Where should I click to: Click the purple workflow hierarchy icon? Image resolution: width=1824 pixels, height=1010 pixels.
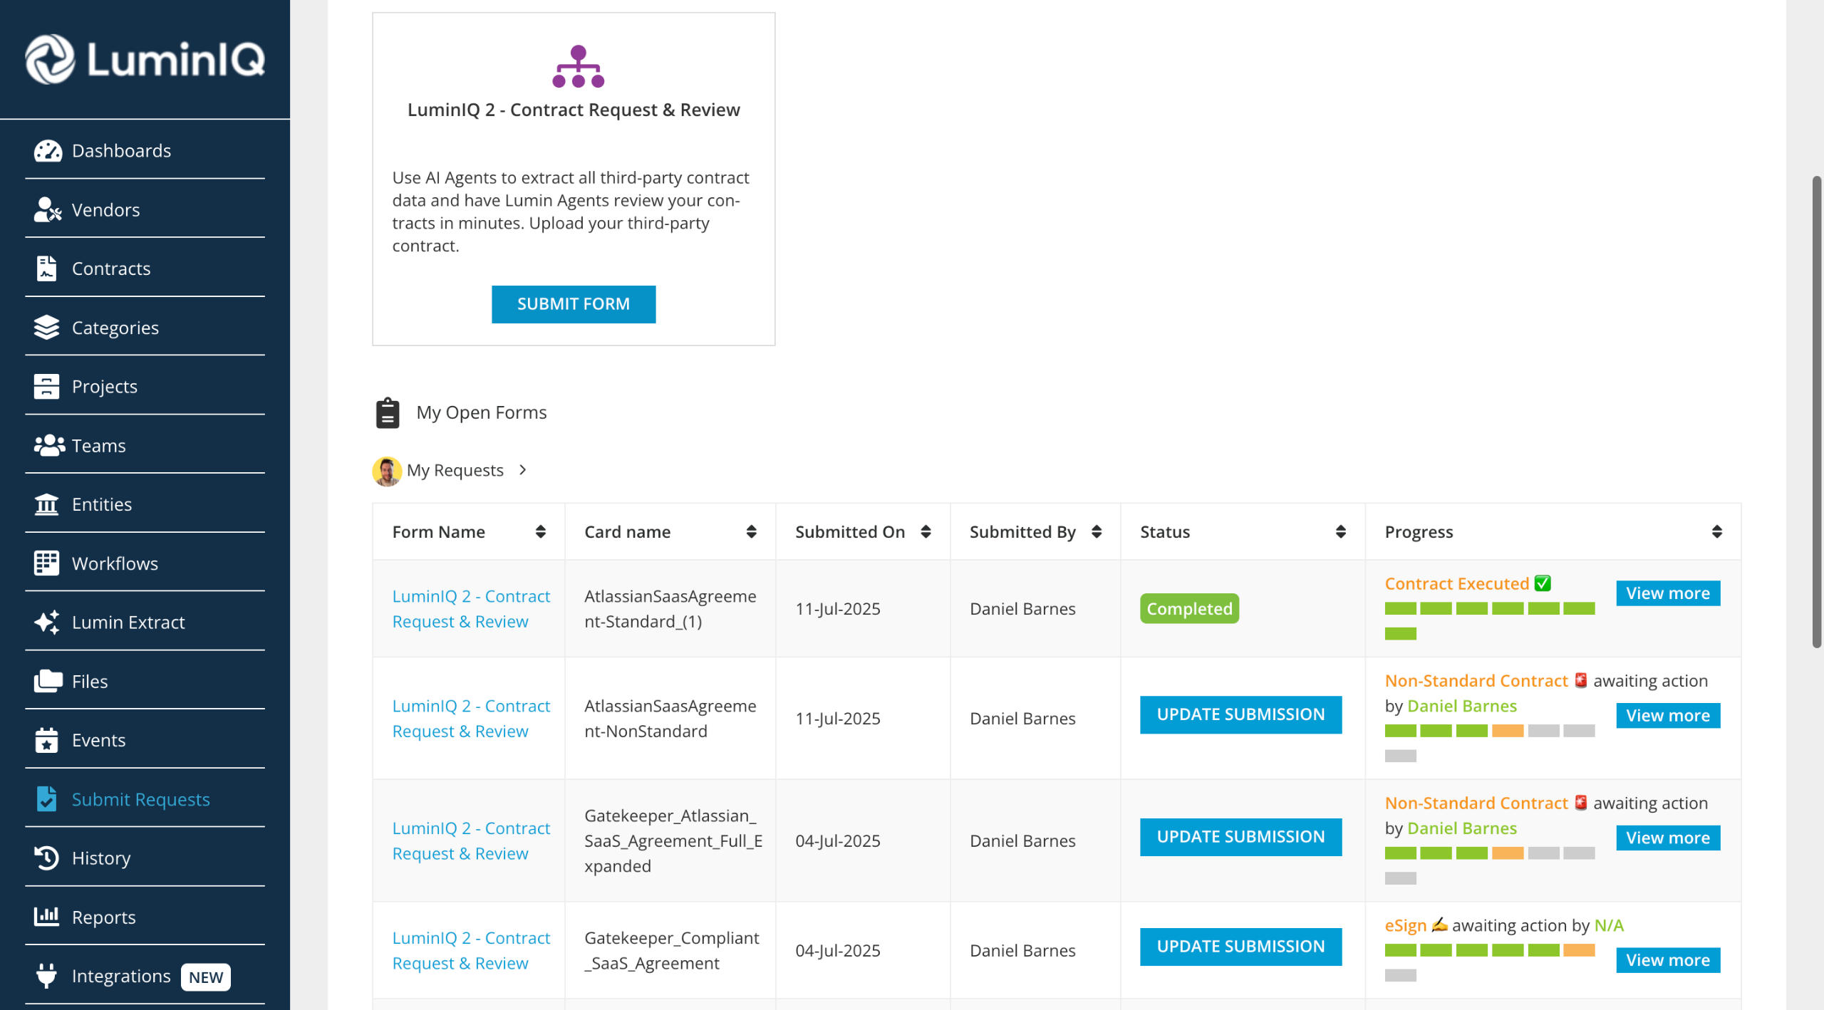[x=578, y=67]
